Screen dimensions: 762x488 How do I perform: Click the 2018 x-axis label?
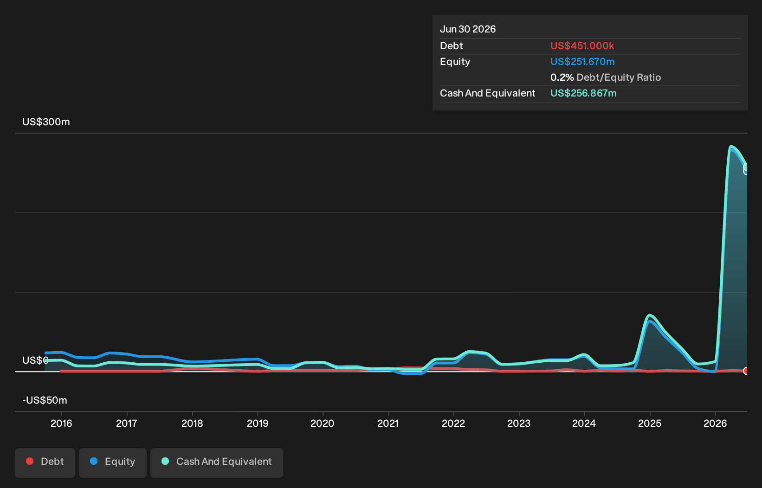click(192, 423)
